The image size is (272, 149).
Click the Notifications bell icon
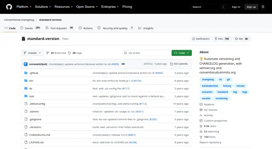click(x=193, y=39)
